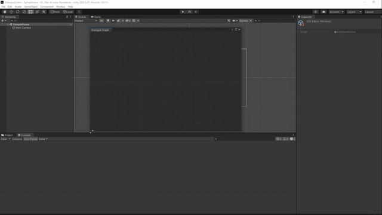Open the scene effects dropdown arrow

123,21
